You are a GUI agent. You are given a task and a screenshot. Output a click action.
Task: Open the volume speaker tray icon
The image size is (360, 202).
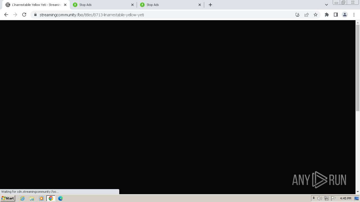[x=320, y=198]
